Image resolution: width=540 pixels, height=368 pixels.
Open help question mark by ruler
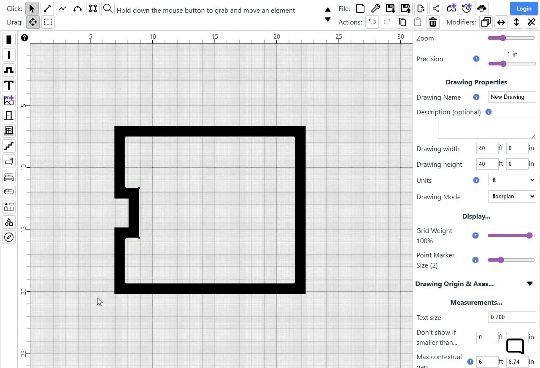(24, 38)
